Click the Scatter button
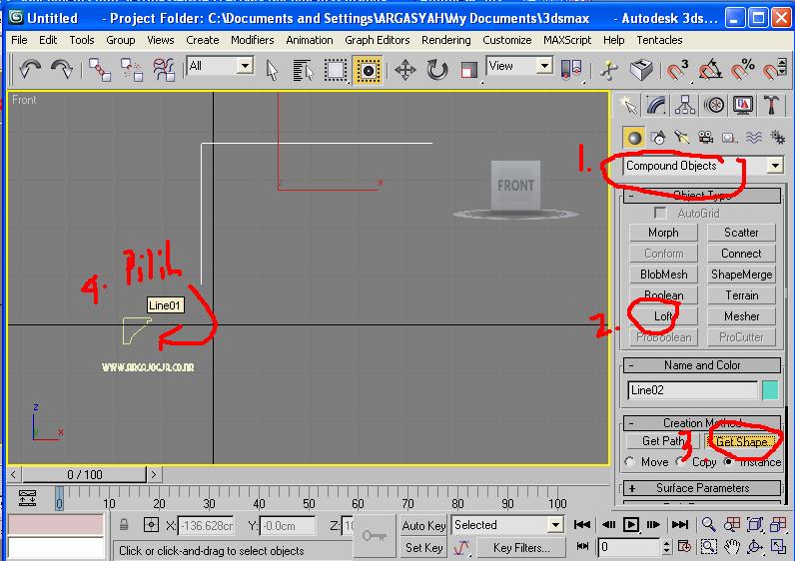 pos(741,233)
